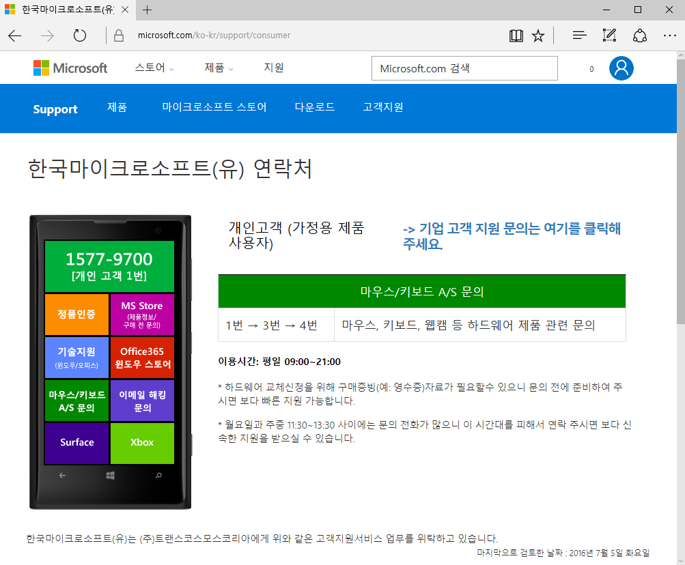Expand the 스토어 dropdown menu
685x565 pixels.
[154, 68]
